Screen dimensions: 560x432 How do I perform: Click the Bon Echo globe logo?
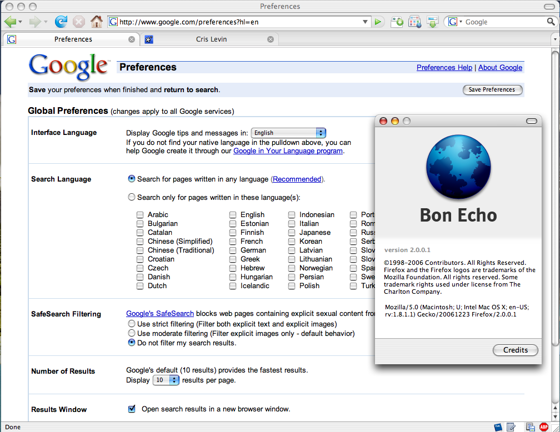[458, 167]
